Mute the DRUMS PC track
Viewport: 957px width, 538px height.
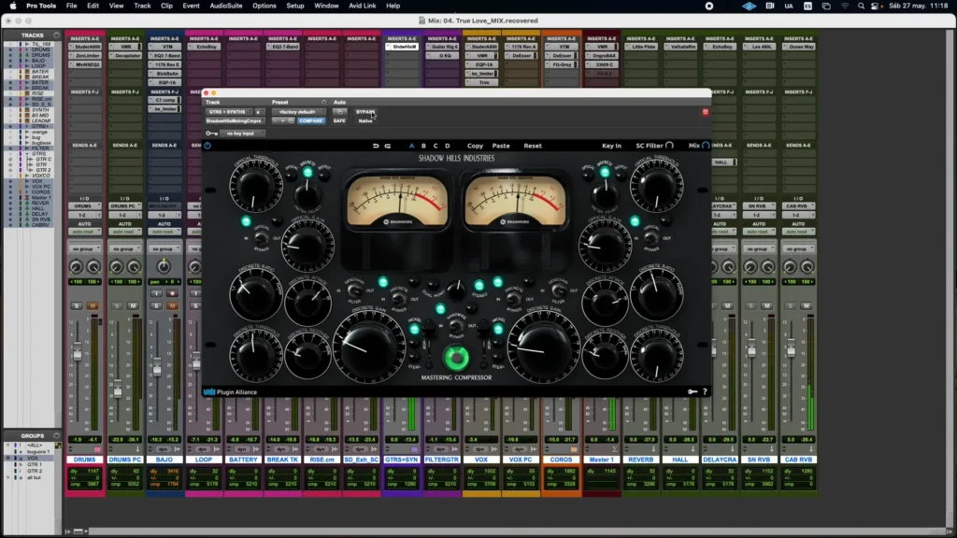tap(133, 305)
